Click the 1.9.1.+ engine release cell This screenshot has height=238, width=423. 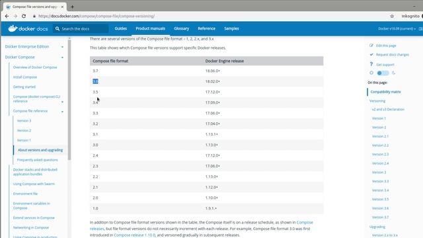[211, 208]
